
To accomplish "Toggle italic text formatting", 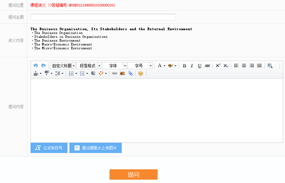I will 192,65.
